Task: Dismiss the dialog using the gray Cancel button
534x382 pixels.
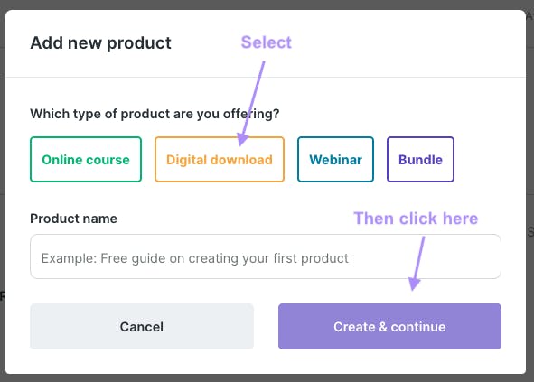Action: 142,326
